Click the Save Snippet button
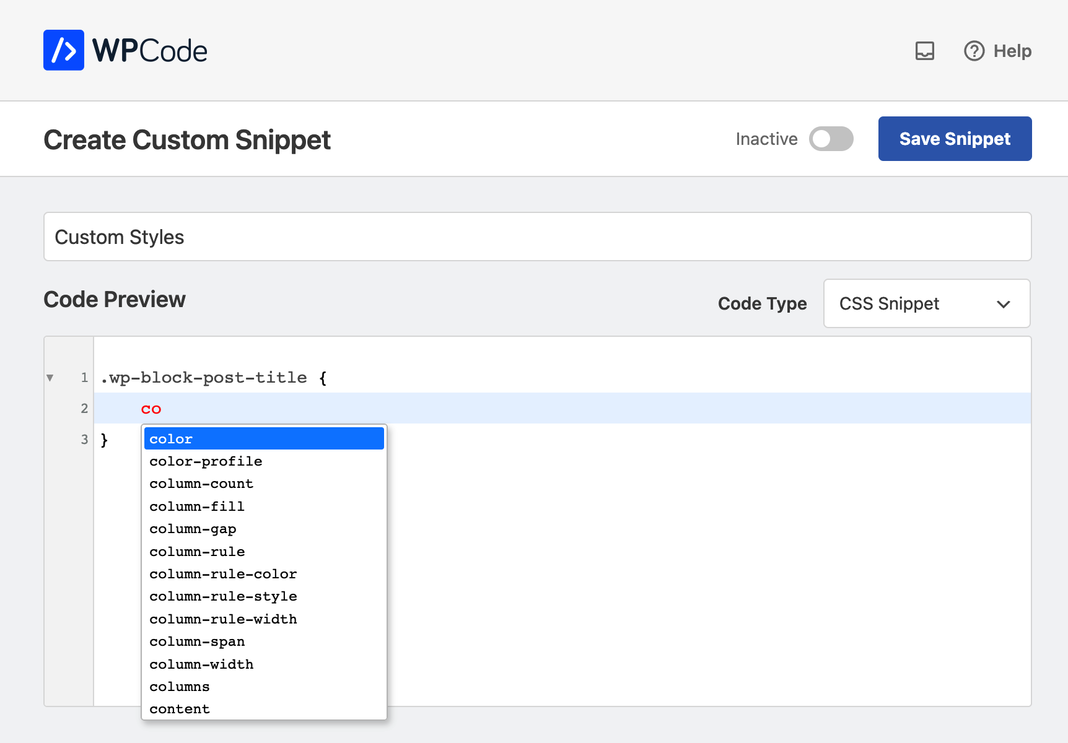Image resolution: width=1068 pixels, height=743 pixels. click(954, 139)
